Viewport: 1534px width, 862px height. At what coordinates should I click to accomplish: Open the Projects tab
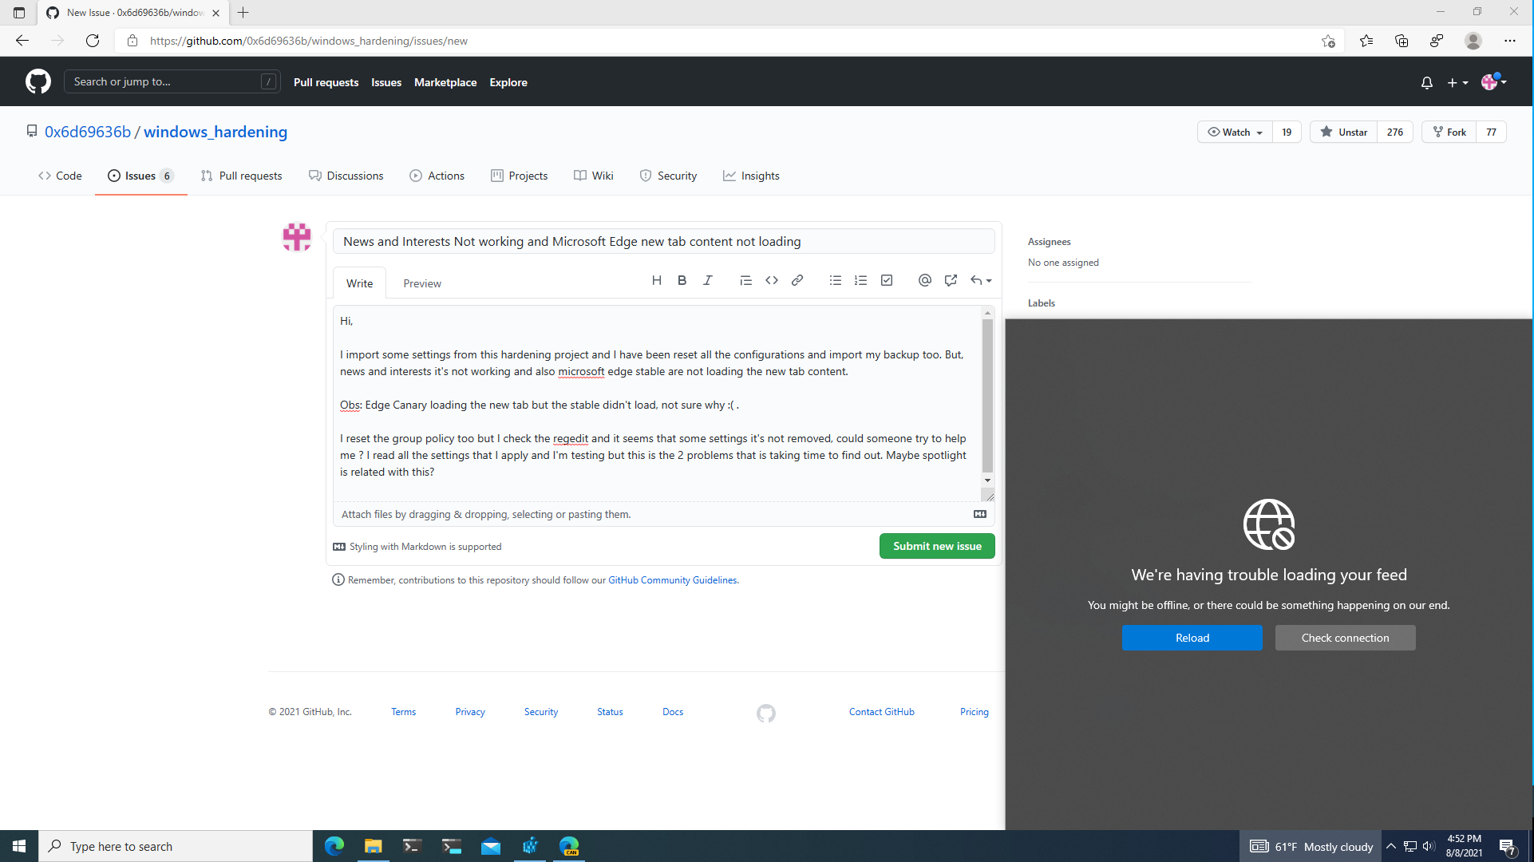click(519, 176)
